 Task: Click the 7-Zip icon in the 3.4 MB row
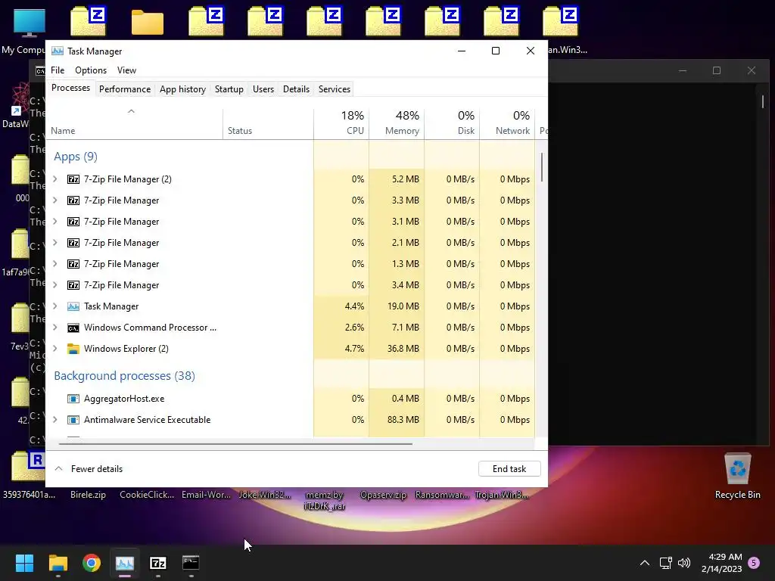(73, 285)
